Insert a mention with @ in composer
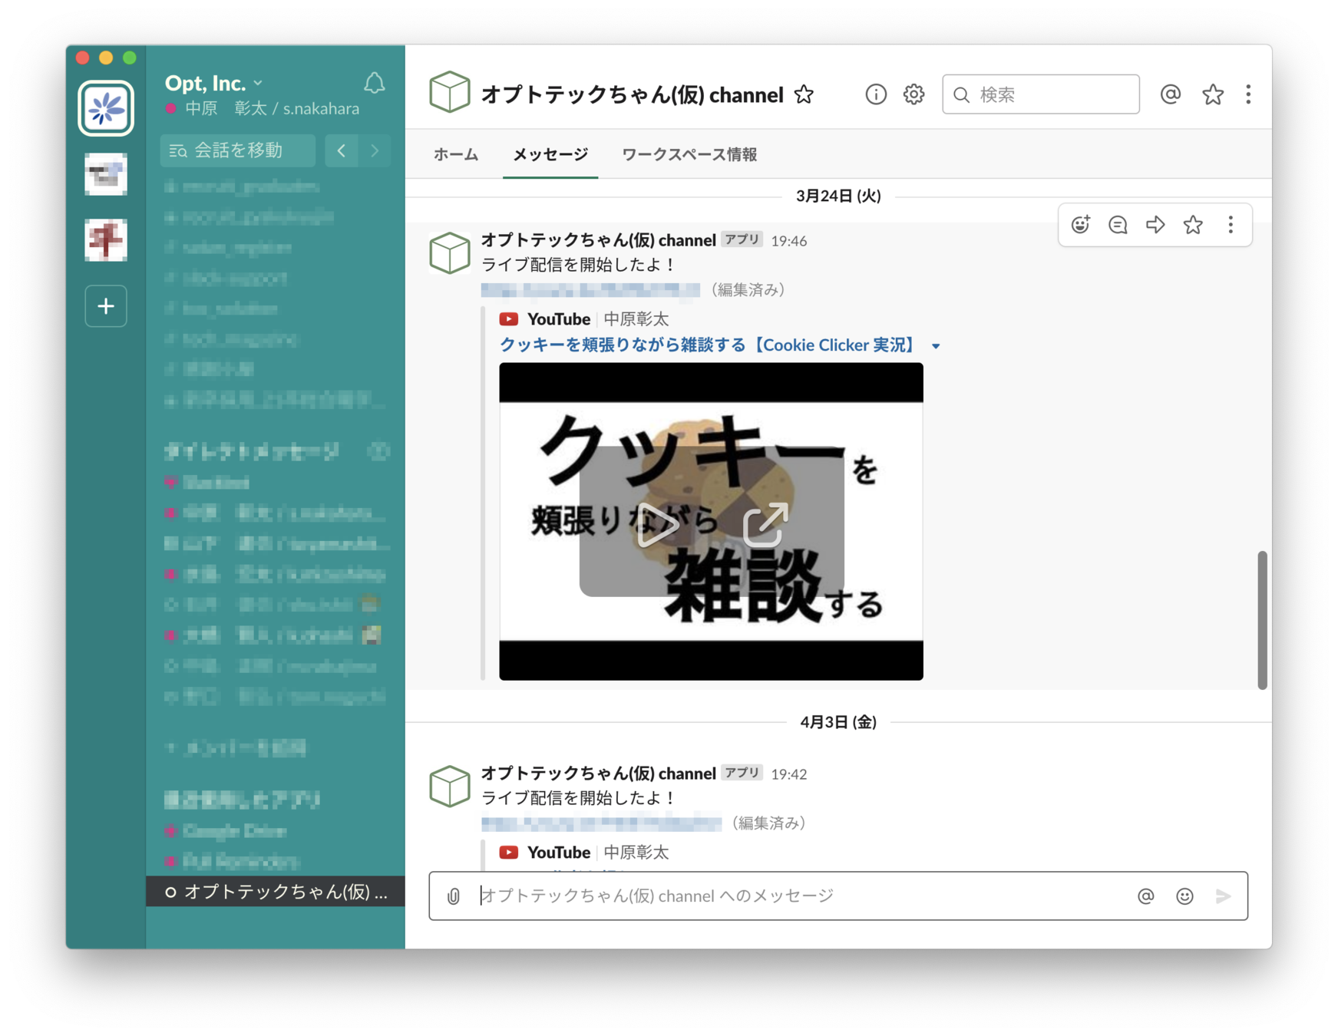The height and width of the screenshot is (1036, 1338). [x=1145, y=896]
